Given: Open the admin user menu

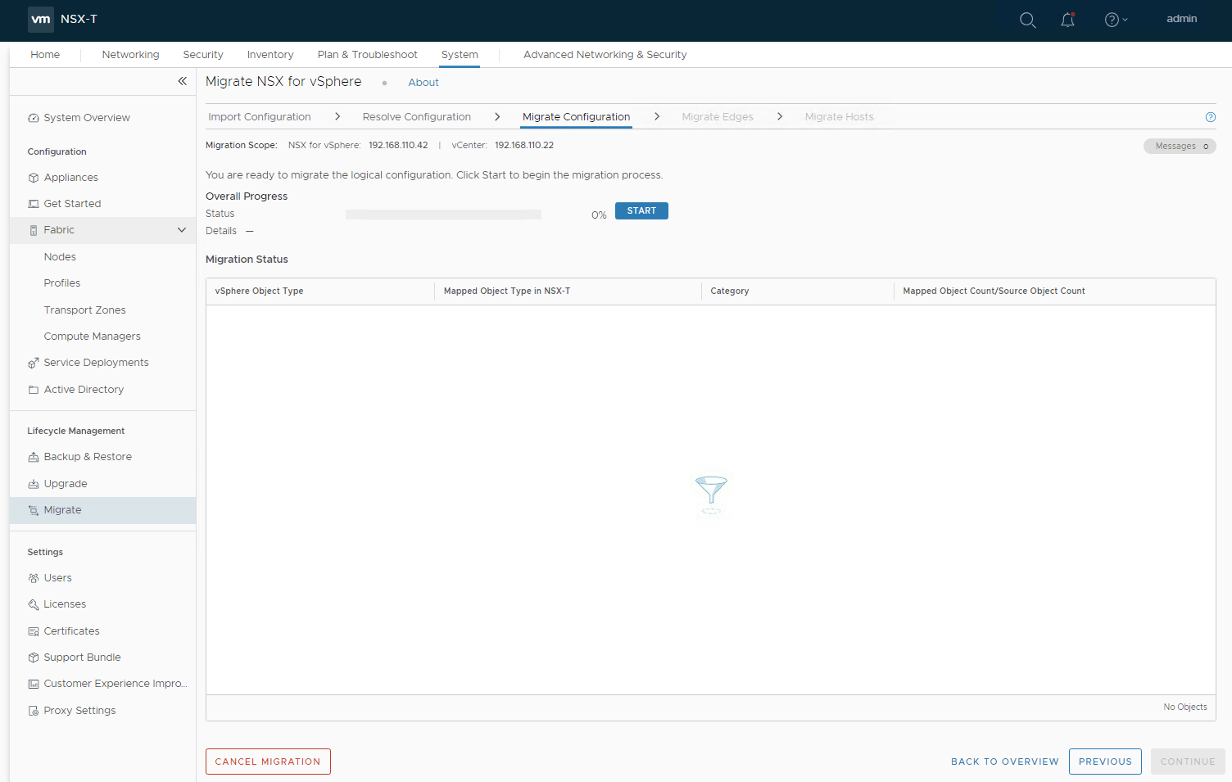Looking at the screenshot, I should tap(1181, 19).
